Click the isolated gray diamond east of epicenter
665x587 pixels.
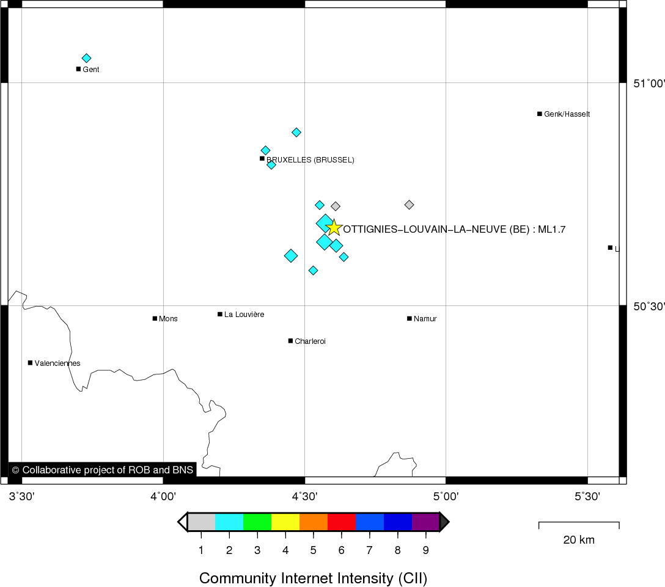[x=409, y=205]
